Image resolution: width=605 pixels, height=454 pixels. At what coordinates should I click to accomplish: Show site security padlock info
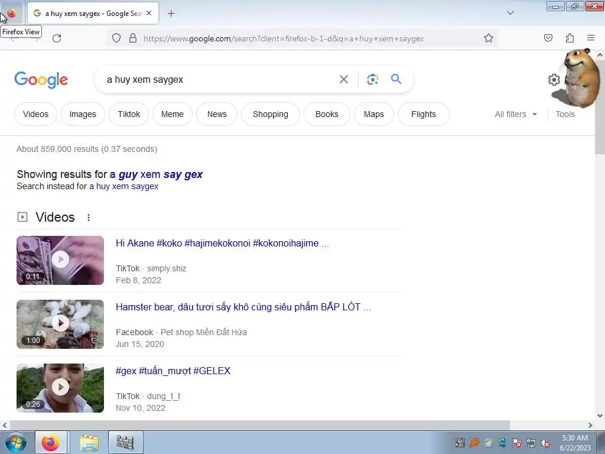(133, 38)
